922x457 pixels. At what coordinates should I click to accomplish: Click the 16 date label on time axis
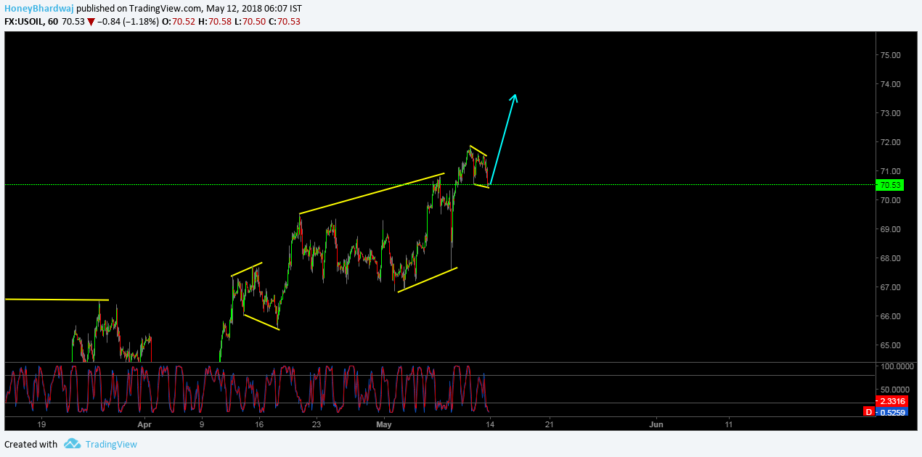click(258, 424)
